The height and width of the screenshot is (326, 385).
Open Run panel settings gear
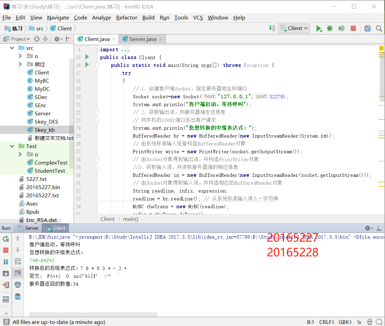369,228
